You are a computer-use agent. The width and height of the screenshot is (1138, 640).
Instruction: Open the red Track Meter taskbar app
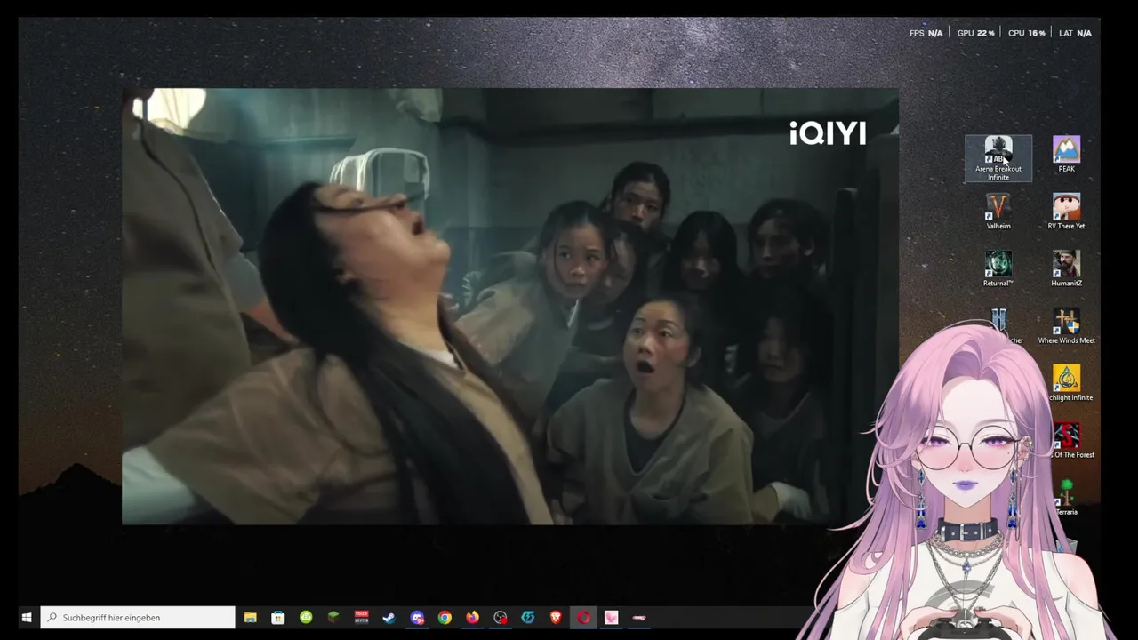[x=362, y=618]
